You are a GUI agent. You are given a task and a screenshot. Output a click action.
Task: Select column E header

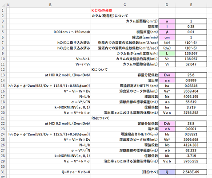[191, 5]
